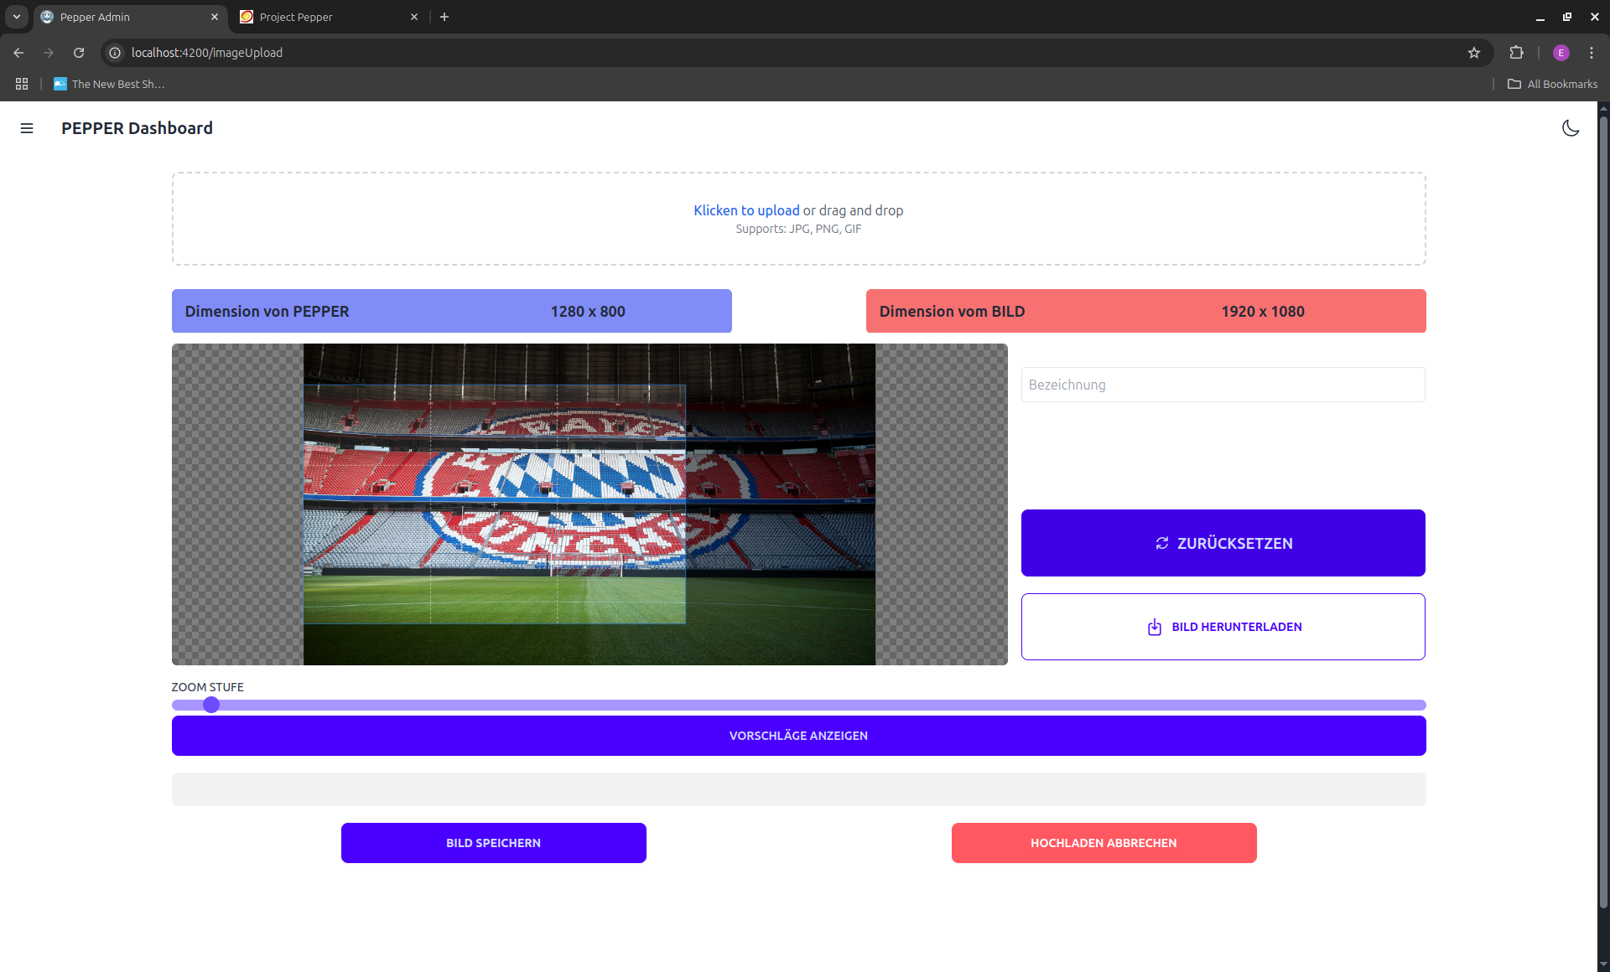Screen dimensions: 1610x972
Task: Click the BILD SPEICHERN button
Action: (493, 843)
